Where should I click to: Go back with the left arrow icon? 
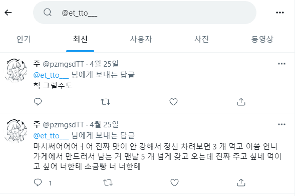[x=8, y=13]
